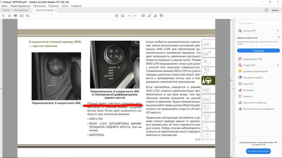Click the star bookmark icon
This screenshot has width=282, height=158.
10,16
